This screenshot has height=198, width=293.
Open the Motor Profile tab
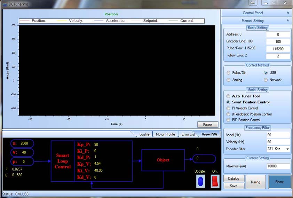[165, 134]
